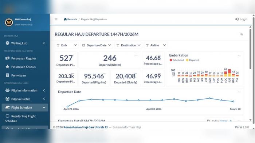The image size is (255, 143).
Task: Click Kementerian Haji dan Umrah RI link
Action: [x=85, y=127]
